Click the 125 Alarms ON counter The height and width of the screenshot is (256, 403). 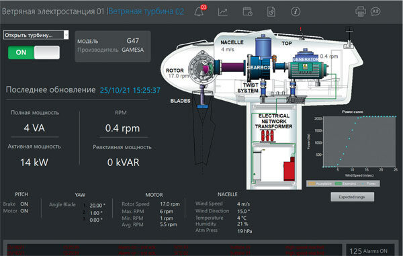368,251
